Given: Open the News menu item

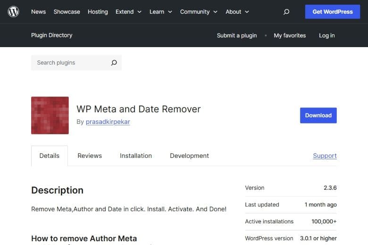Looking at the screenshot, I should pyautogui.click(x=39, y=12).
